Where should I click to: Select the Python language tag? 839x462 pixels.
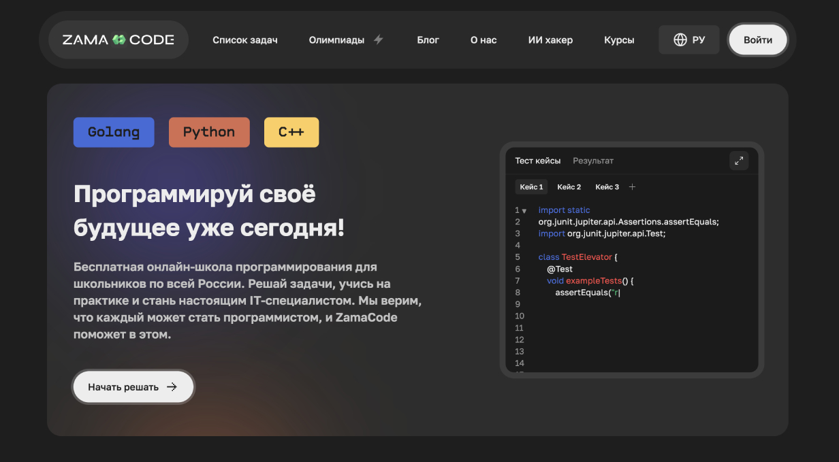point(209,132)
